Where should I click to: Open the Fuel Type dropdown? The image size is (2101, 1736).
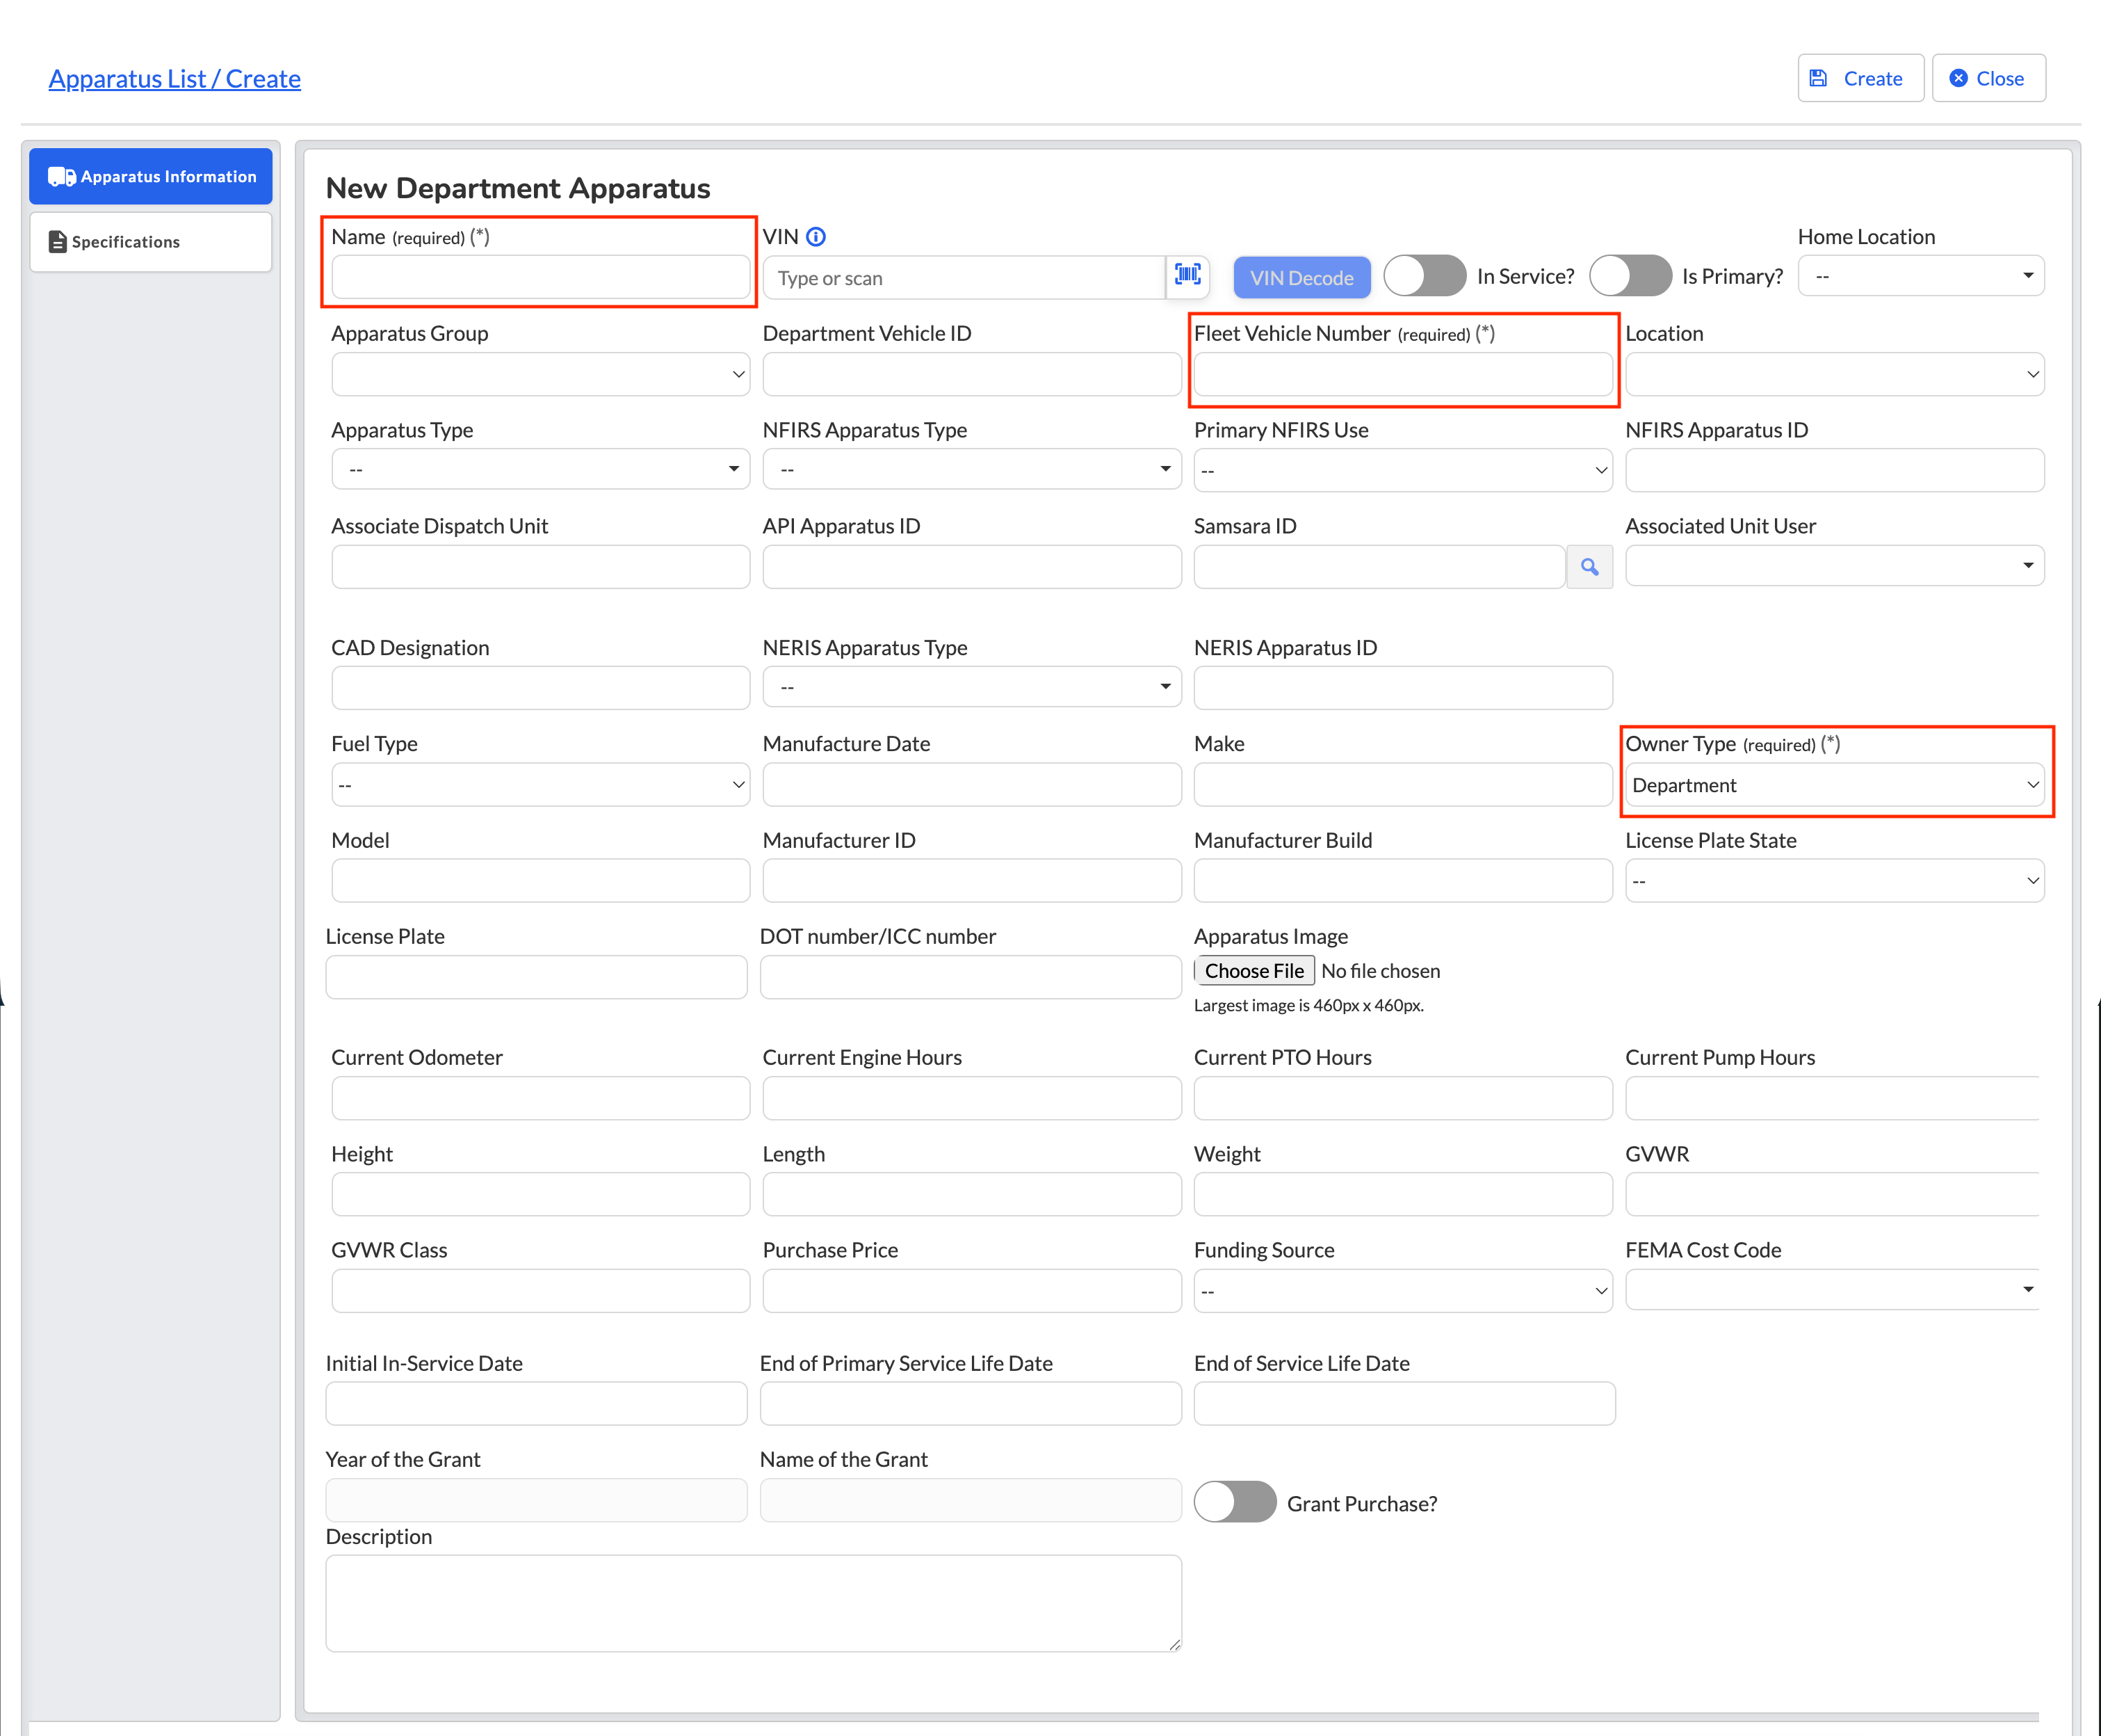pyautogui.click(x=540, y=785)
